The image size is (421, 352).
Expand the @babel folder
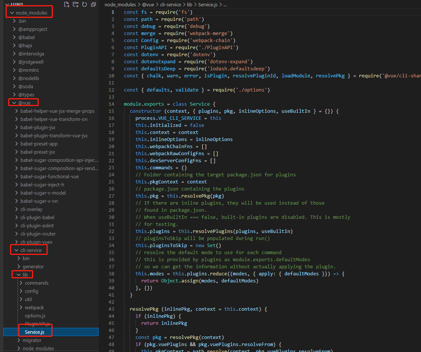15,37
